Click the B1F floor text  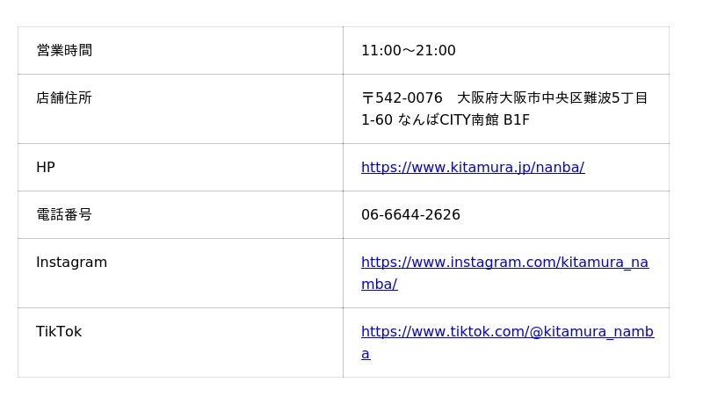pos(516,119)
